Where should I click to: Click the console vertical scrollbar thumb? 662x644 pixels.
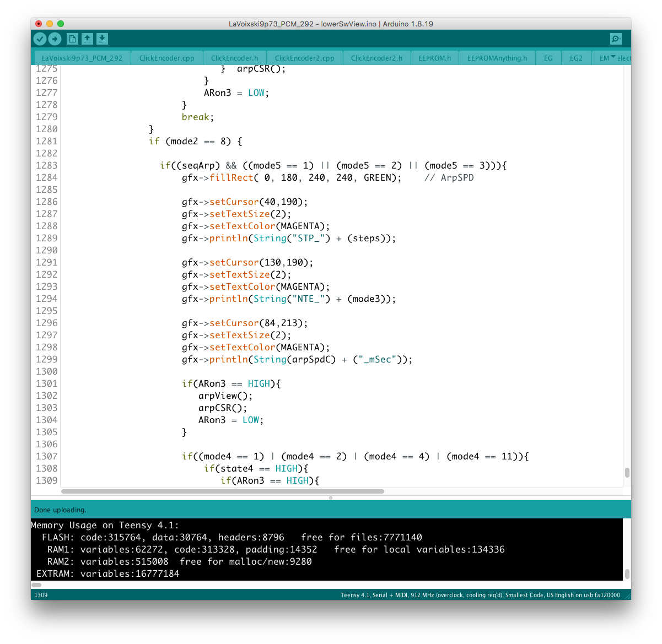coord(627,573)
